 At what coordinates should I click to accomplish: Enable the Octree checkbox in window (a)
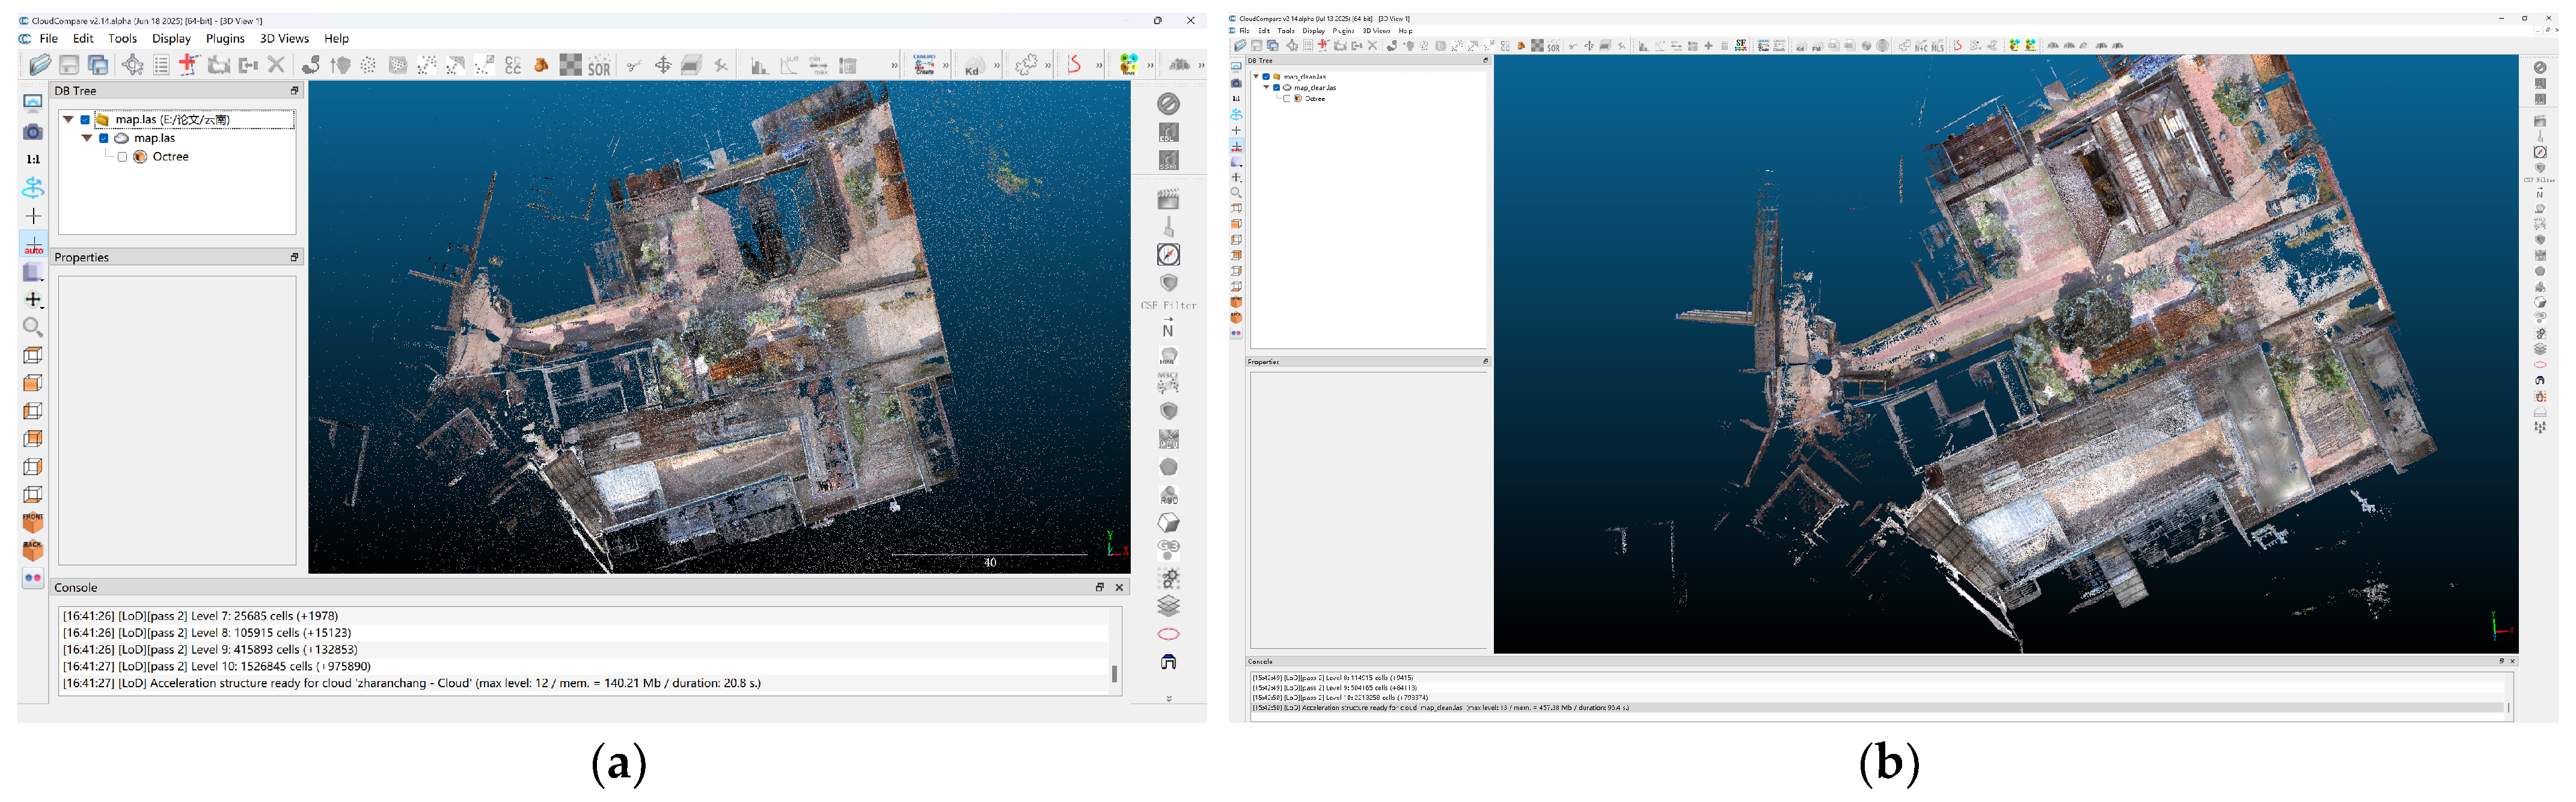pos(123,157)
